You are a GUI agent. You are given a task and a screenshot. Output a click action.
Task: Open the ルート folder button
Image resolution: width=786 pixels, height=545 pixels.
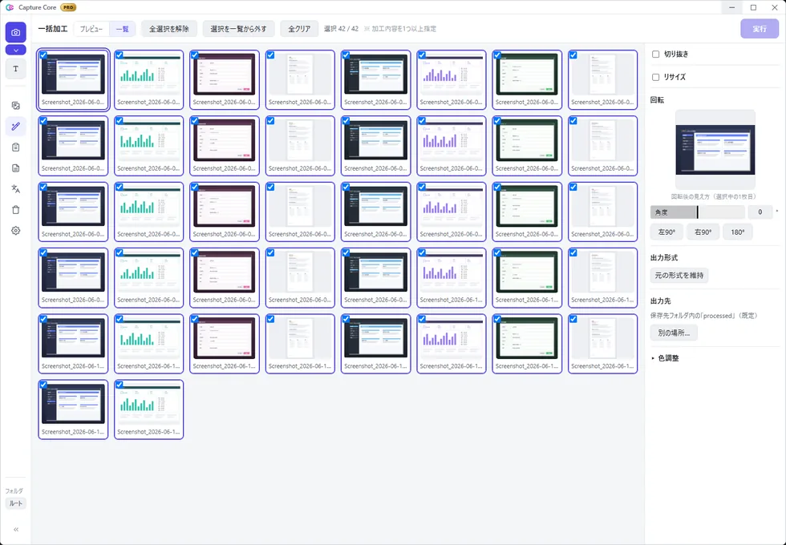click(16, 503)
